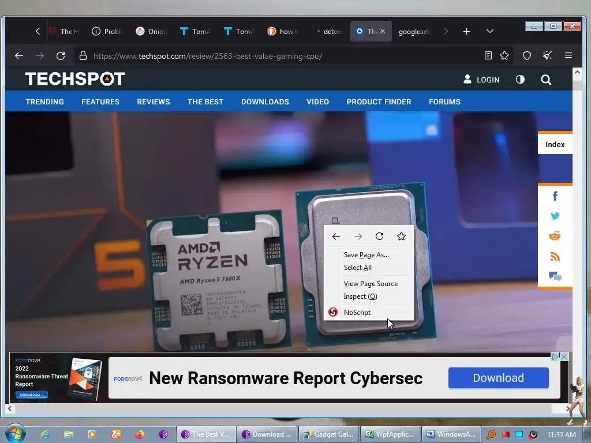
Task: Share via the Facebook icon
Action: click(555, 196)
